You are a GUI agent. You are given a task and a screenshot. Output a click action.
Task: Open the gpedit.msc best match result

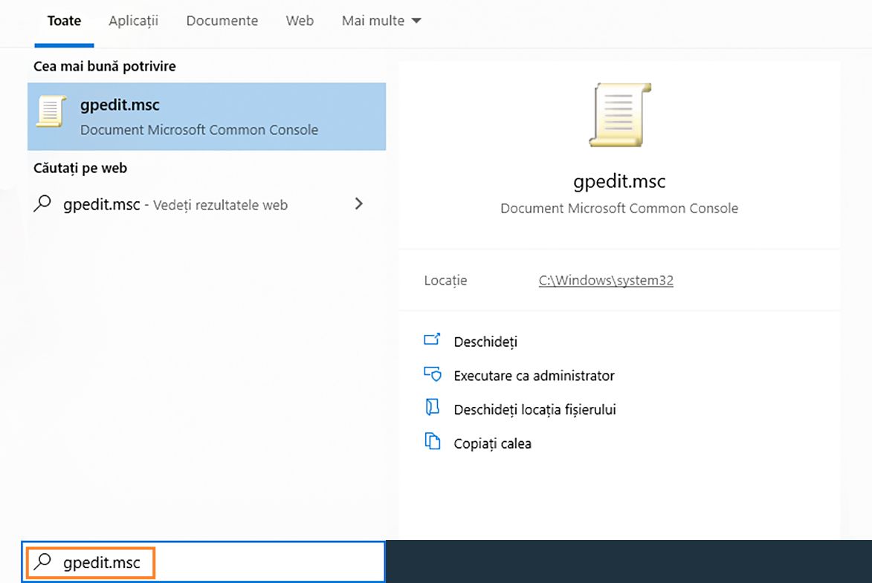[x=207, y=117]
